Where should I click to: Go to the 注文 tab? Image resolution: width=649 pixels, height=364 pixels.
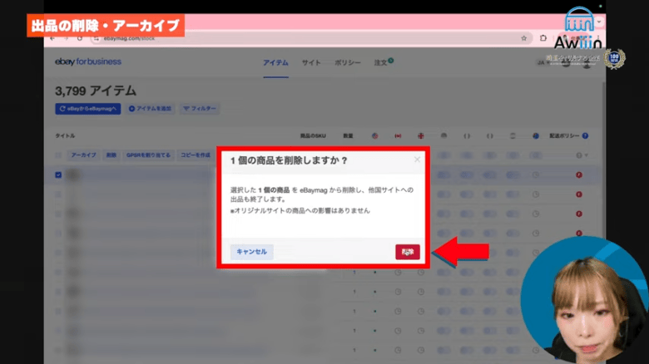pos(382,62)
